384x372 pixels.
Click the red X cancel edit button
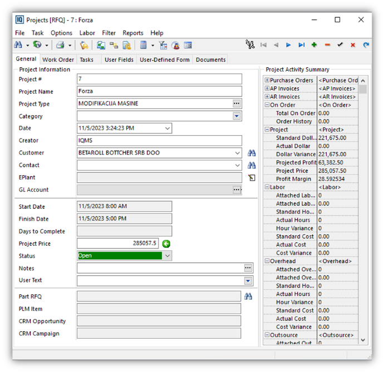[x=353, y=45]
